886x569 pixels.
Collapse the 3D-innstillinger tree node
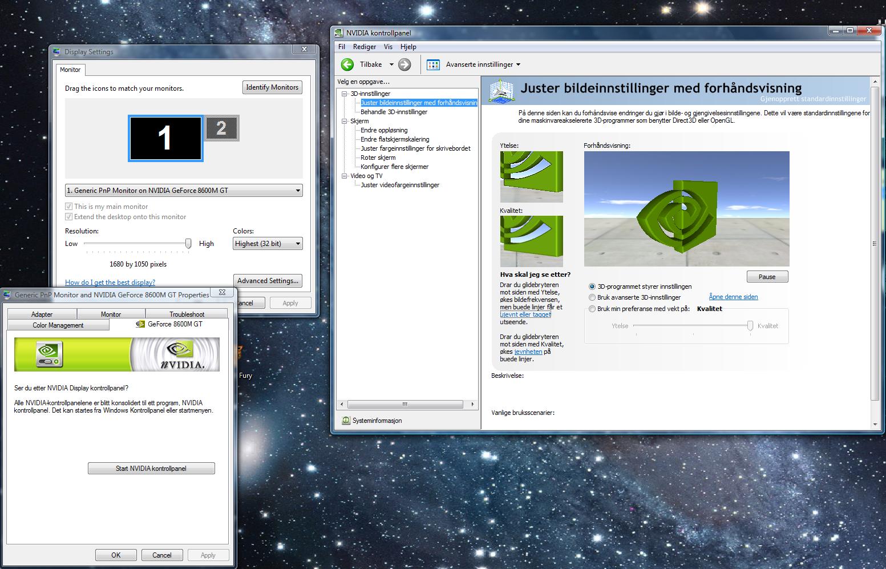click(344, 94)
